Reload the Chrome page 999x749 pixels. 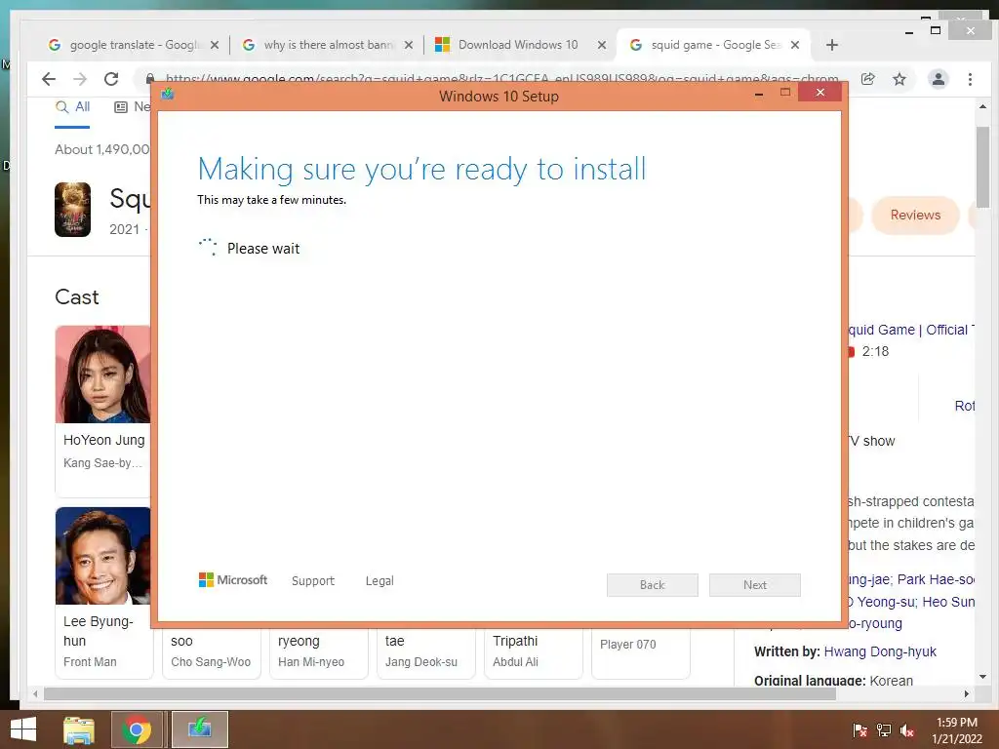(x=111, y=79)
